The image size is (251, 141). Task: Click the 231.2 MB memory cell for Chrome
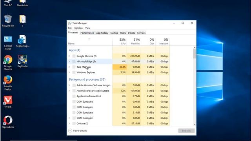click(x=134, y=56)
